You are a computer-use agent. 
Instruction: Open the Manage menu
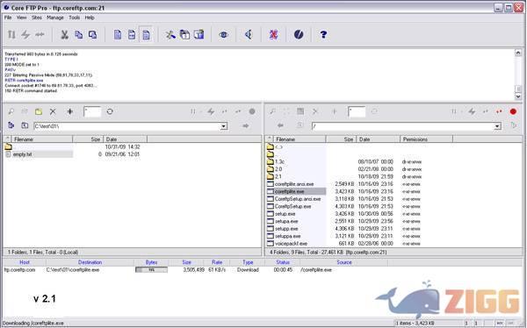tap(55, 18)
